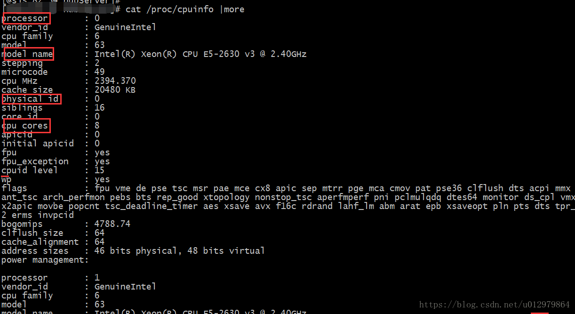Click the 'cache_alignment' value 64
This screenshot has width=575, height=314.
coord(100,242)
